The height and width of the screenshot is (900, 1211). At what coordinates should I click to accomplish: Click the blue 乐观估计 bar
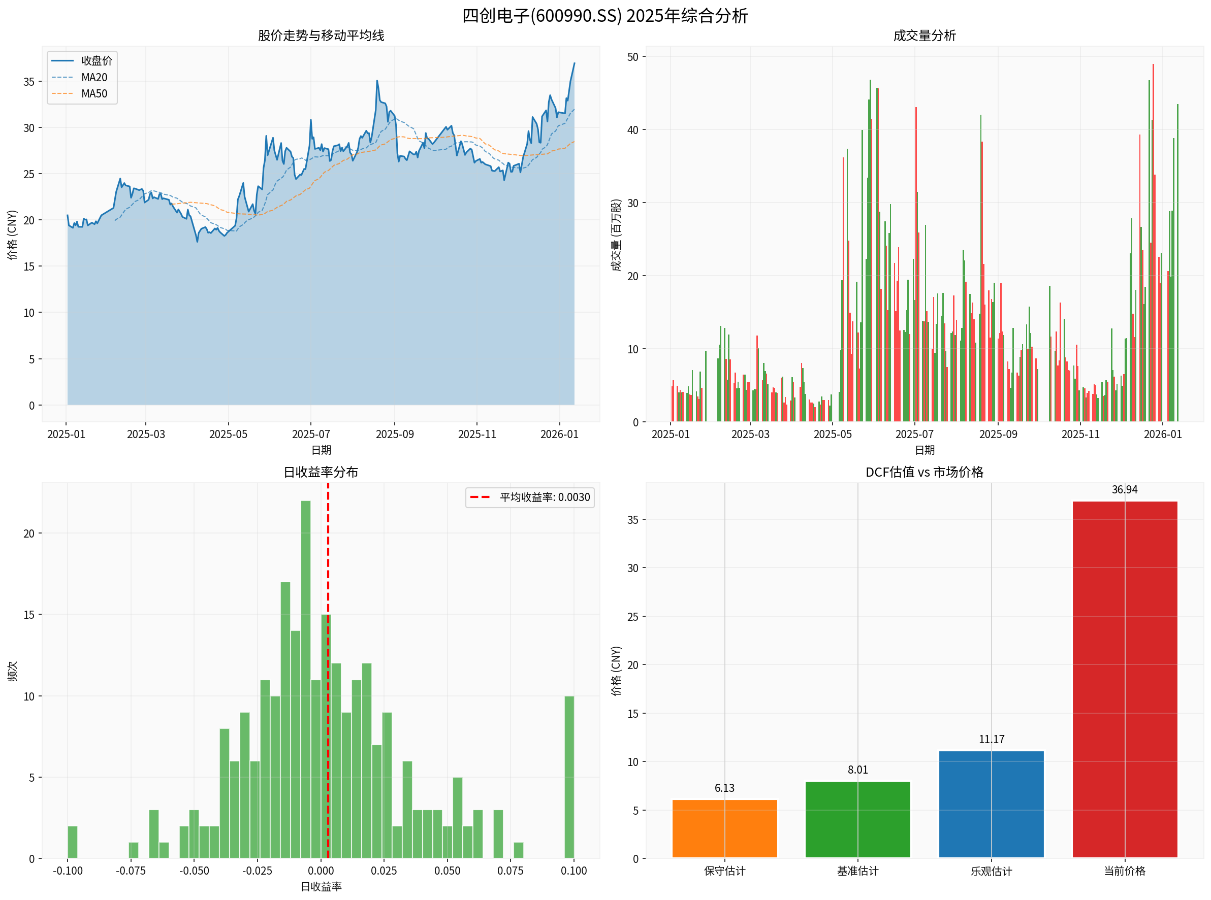(991, 805)
